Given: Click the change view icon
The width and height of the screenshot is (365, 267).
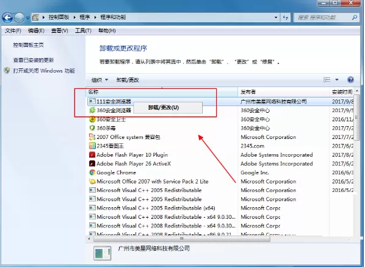Looking at the screenshot, I should click(327, 80).
